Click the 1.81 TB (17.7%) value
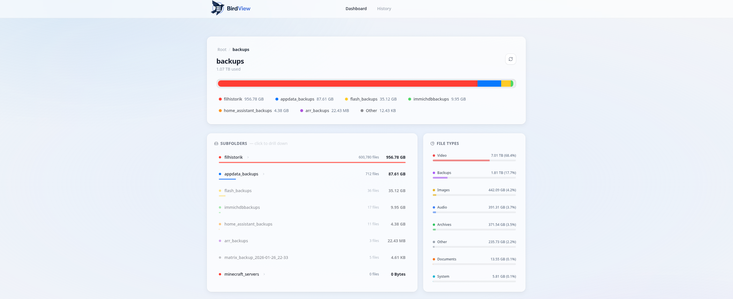Image resolution: width=733 pixels, height=299 pixels. tap(503, 173)
